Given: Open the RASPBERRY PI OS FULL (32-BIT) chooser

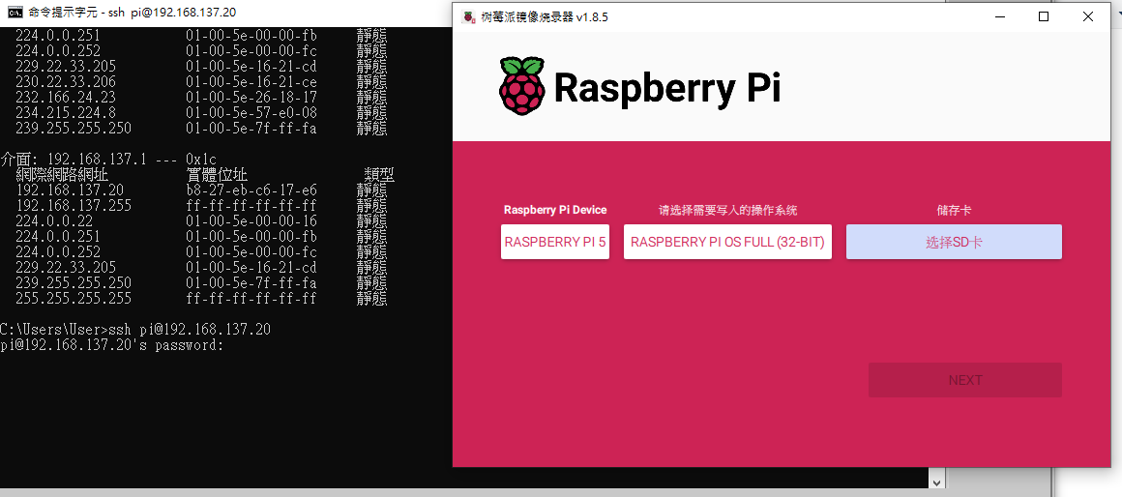Looking at the screenshot, I should 727,242.
